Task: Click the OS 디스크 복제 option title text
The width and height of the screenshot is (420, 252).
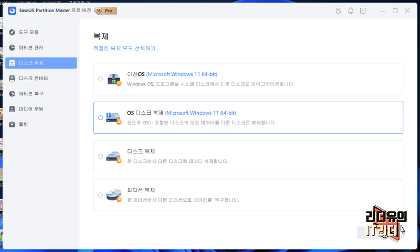Action: [181, 113]
